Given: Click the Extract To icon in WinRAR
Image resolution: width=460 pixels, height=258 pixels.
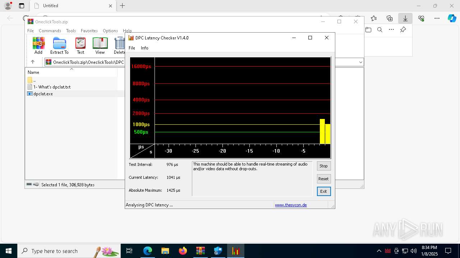Looking at the screenshot, I should click(x=59, y=46).
